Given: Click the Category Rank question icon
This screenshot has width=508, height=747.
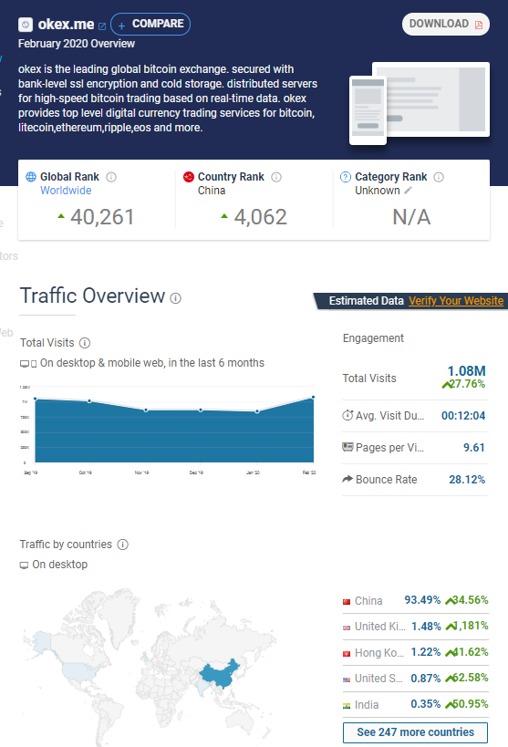Looking at the screenshot, I should point(346,177).
